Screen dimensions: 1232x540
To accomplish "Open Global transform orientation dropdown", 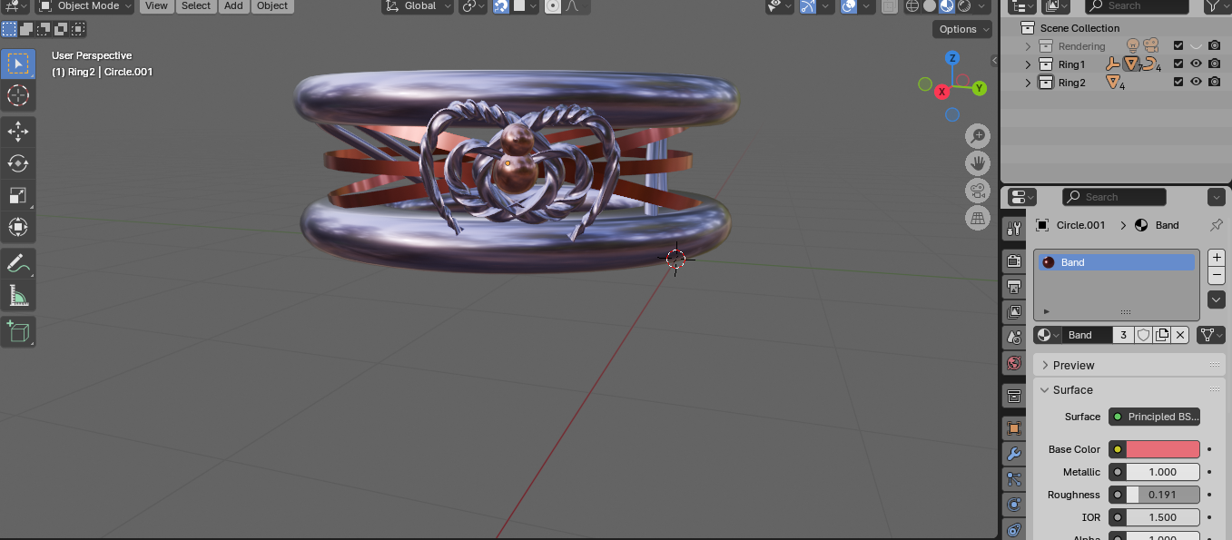I will (417, 6).
